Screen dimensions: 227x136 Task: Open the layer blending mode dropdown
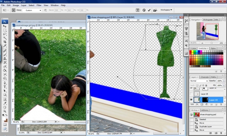199,81
